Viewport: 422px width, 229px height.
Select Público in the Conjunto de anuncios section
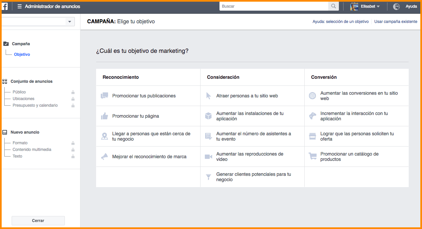(19, 92)
